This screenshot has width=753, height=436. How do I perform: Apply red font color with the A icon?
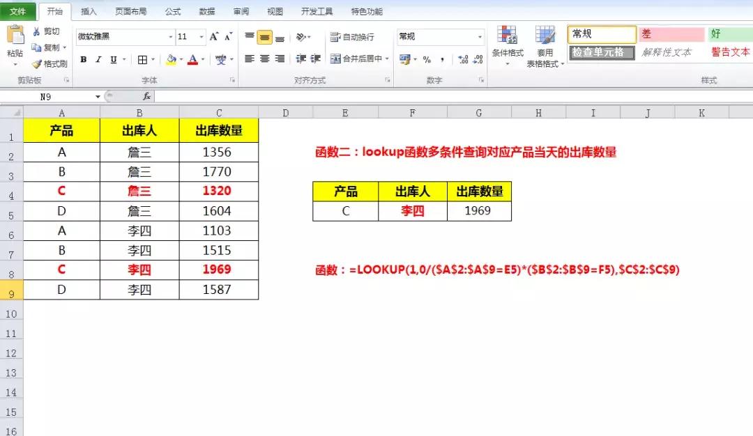click(x=193, y=59)
